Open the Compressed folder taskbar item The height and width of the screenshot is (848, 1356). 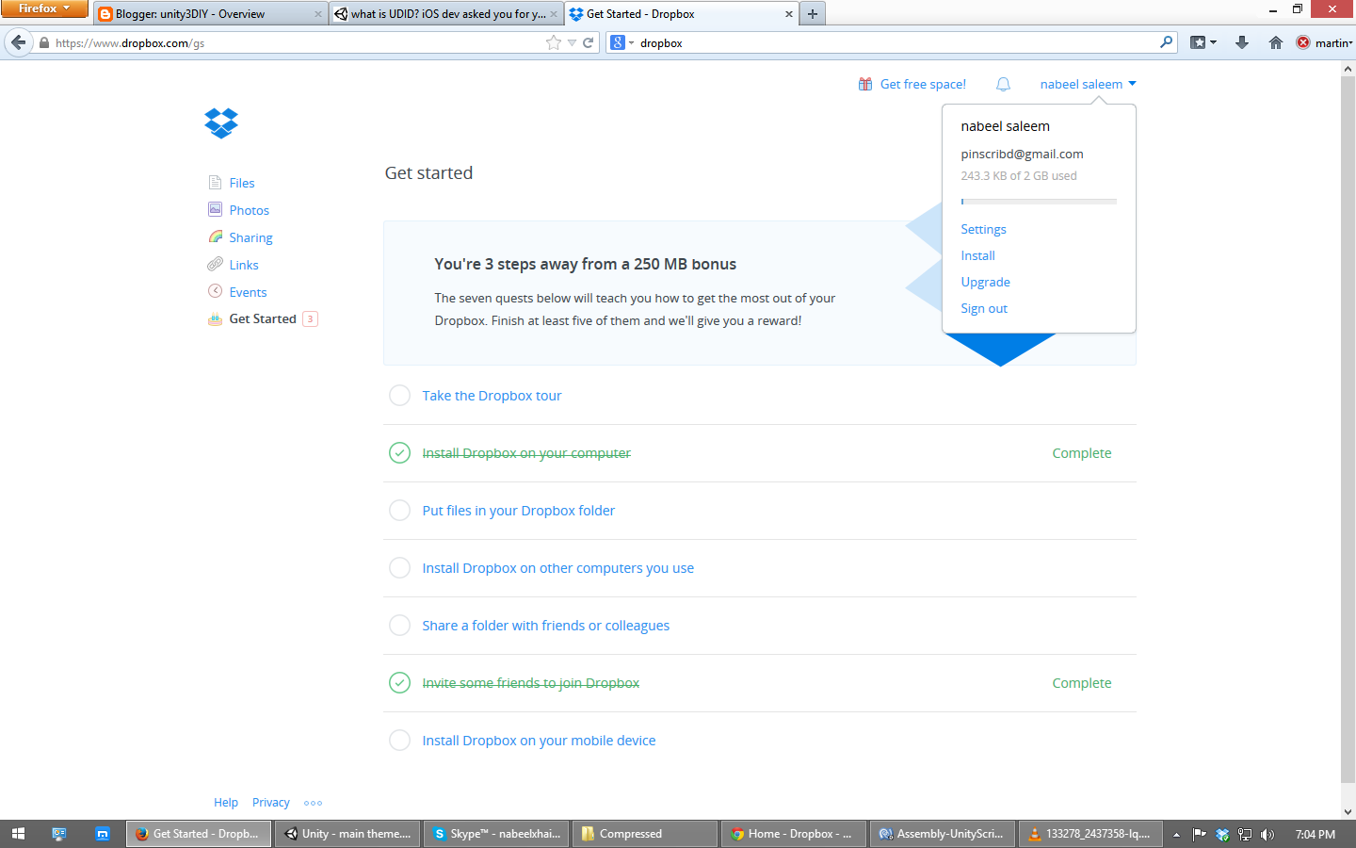pos(645,834)
